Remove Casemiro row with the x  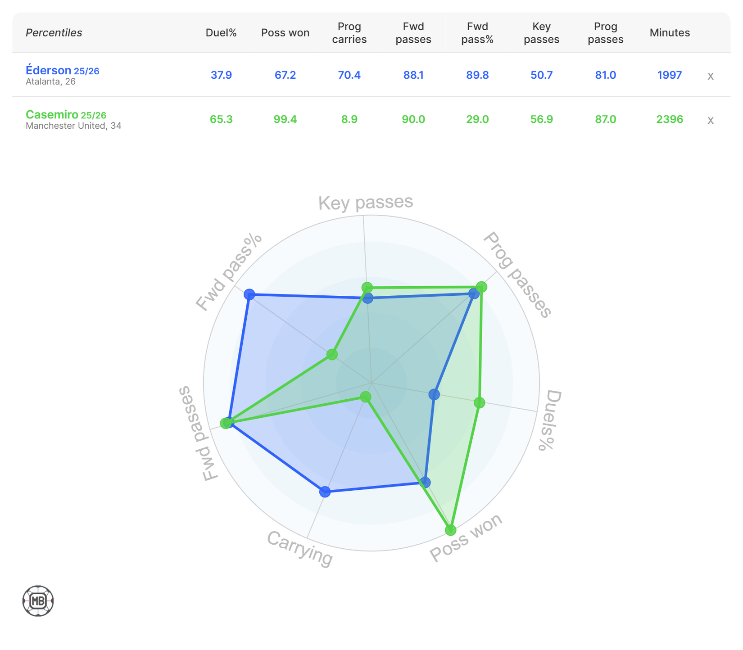[711, 120]
